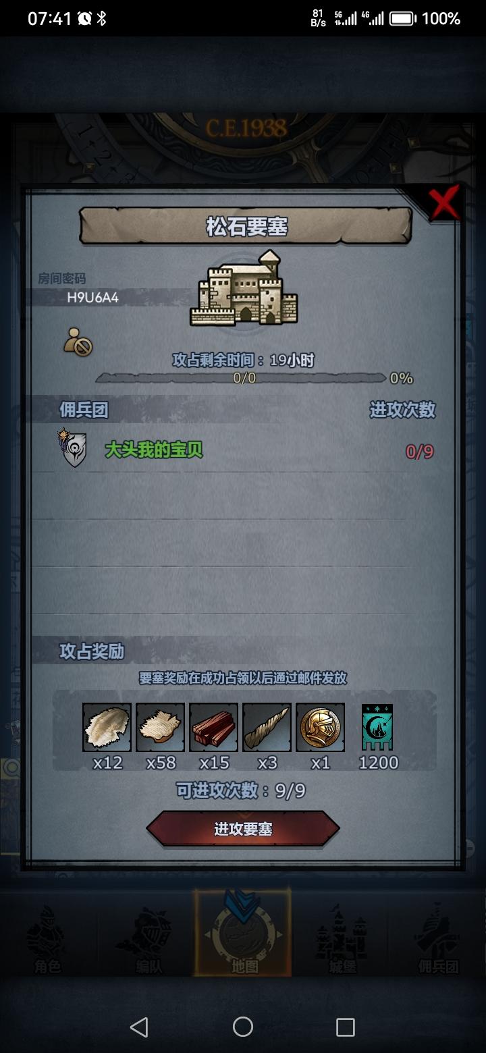The width and height of the screenshot is (486, 1053).
Task: Tap the teal banner 1200 reward
Action: [377, 728]
